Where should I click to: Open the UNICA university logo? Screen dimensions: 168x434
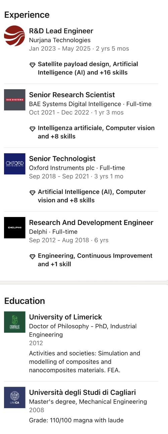(x=15, y=397)
